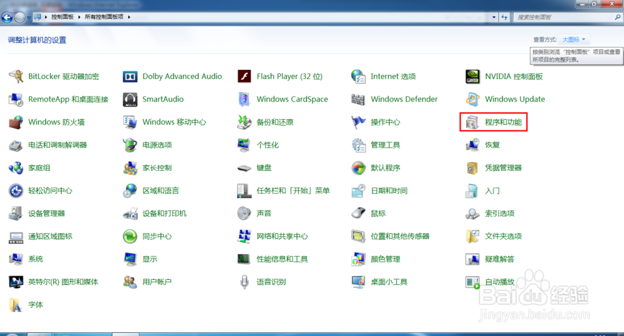Click the Back navigation button

7,17
